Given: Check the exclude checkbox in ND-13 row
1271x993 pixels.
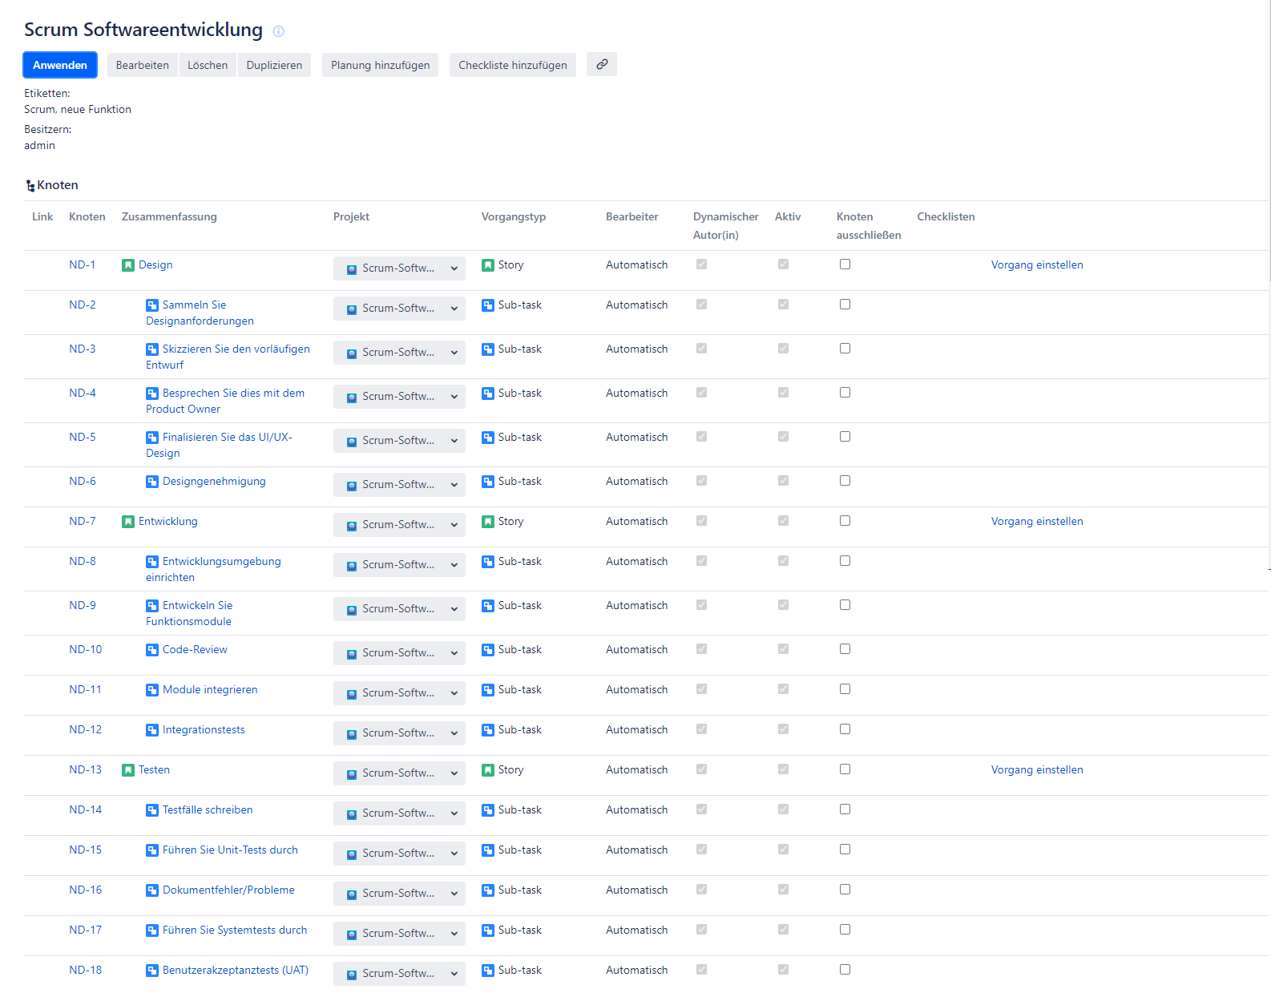Looking at the screenshot, I should tap(845, 769).
